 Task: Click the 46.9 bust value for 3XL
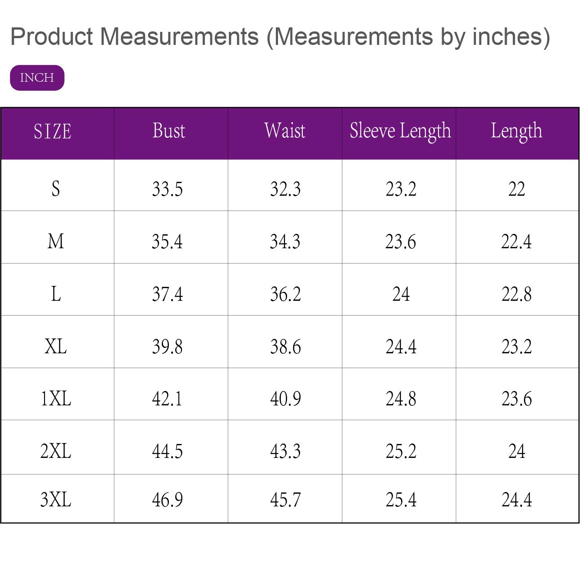[x=168, y=500]
